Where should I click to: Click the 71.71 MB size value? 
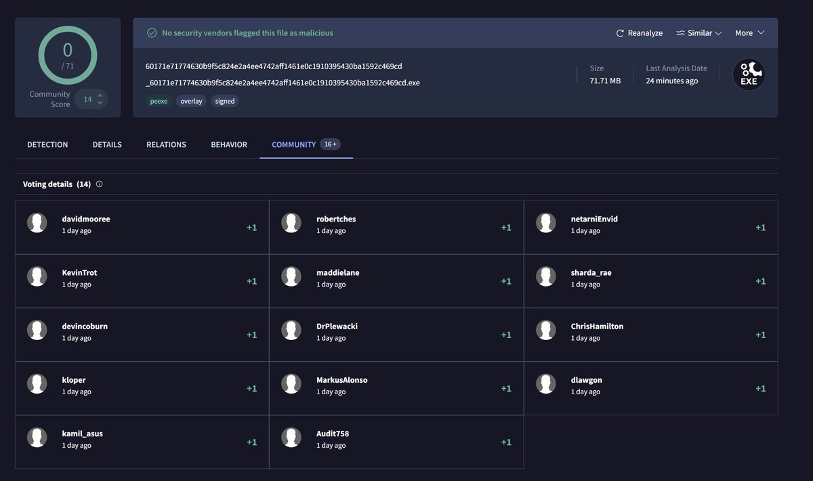click(x=605, y=81)
